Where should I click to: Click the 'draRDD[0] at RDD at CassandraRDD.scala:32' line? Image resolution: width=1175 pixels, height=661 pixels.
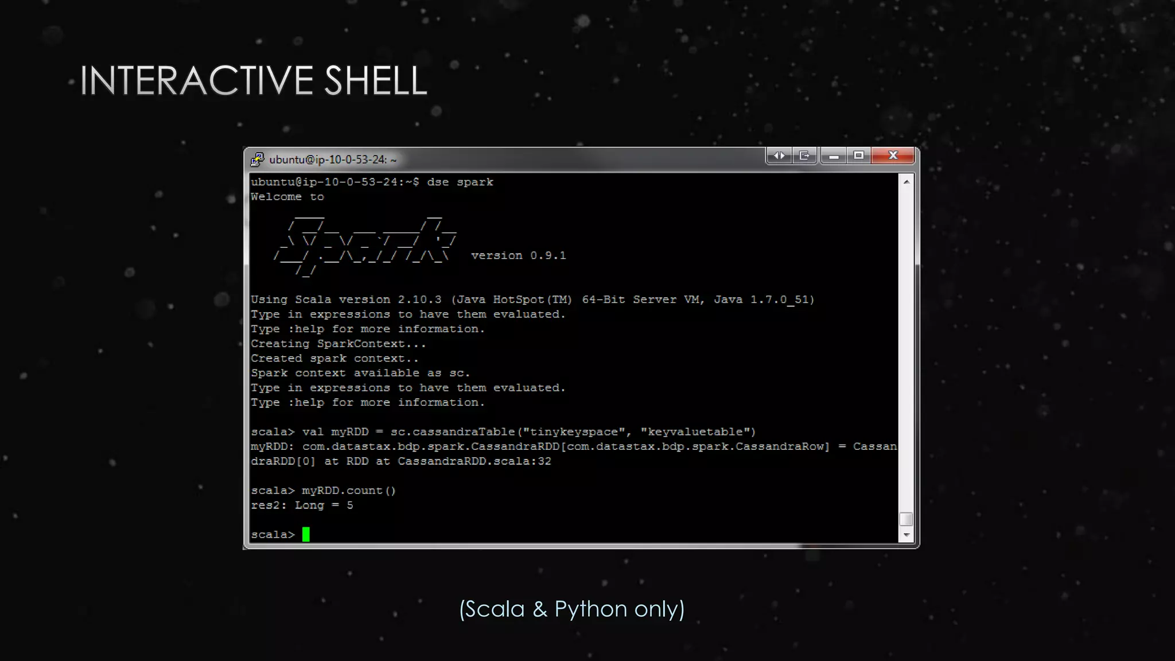(x=401, y=461)
